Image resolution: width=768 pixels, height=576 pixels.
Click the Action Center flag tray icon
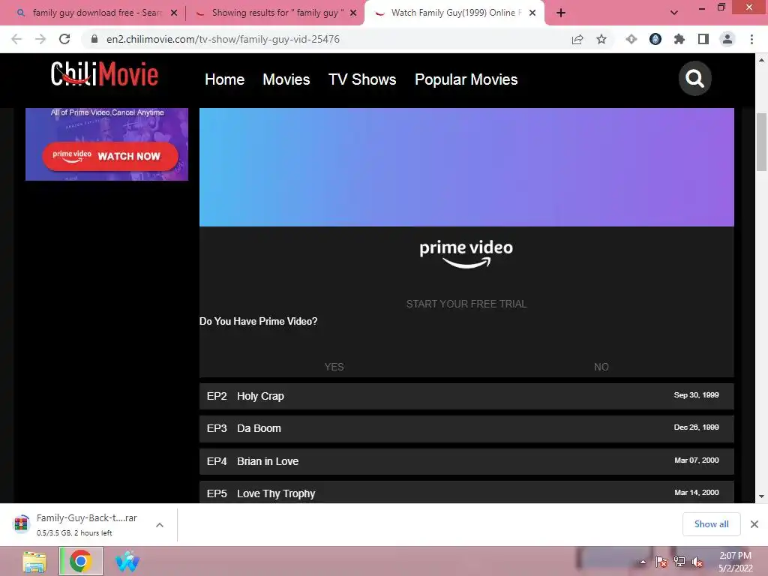pyautogui.click(x=661, y=562)
